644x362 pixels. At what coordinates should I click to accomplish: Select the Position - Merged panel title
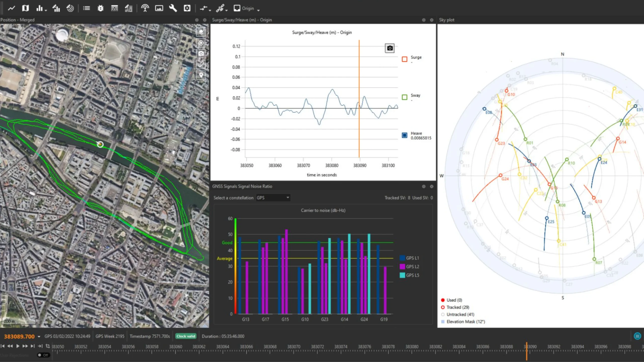click(17, 20)
